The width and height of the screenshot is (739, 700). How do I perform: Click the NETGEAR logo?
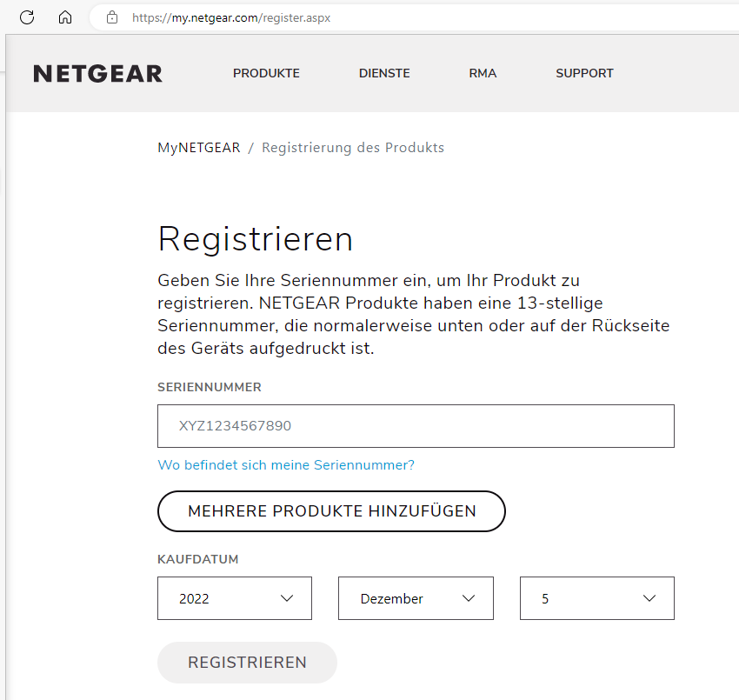[97, 74]
